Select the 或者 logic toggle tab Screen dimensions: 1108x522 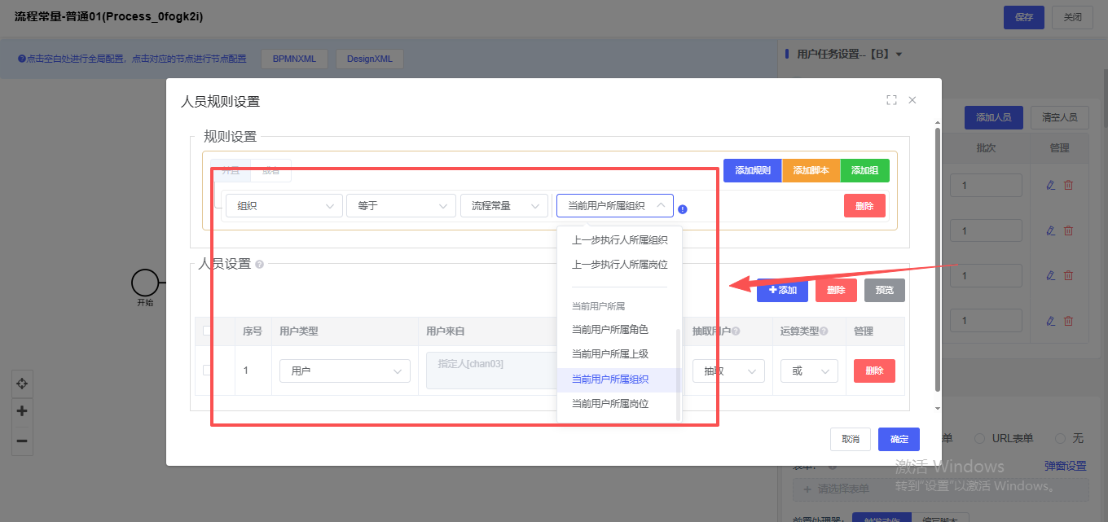pyautogui.click(x=270, y=171)
